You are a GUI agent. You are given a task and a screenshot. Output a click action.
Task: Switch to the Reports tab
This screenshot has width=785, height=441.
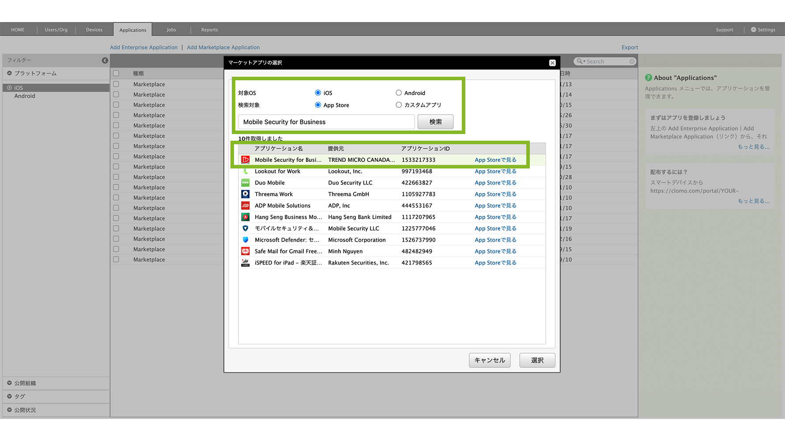209,30
